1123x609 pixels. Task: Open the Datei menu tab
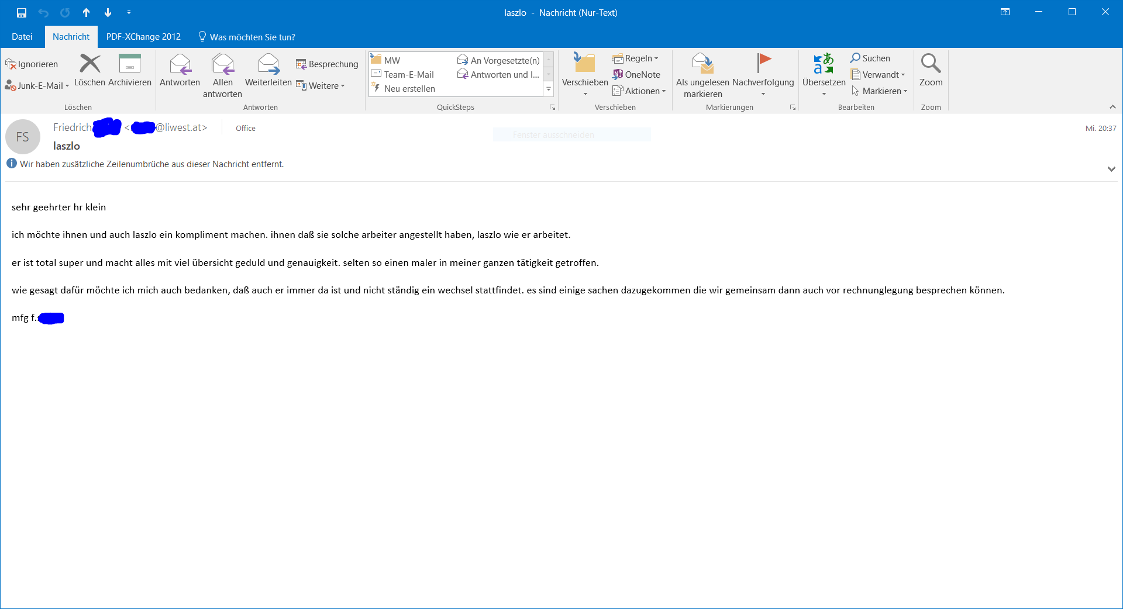point(22,36)
